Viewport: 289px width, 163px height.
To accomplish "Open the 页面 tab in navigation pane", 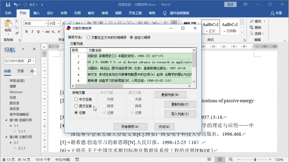I will [x=21, y=71].
